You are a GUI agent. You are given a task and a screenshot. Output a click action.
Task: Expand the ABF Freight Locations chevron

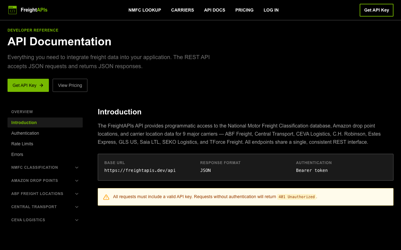pyautogui.click(x=77, y=194)
